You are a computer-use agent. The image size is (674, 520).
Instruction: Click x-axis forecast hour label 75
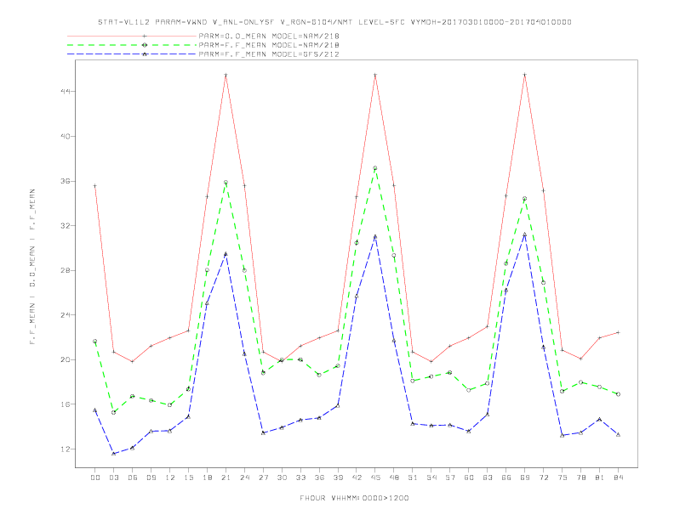tap(563, 478)
